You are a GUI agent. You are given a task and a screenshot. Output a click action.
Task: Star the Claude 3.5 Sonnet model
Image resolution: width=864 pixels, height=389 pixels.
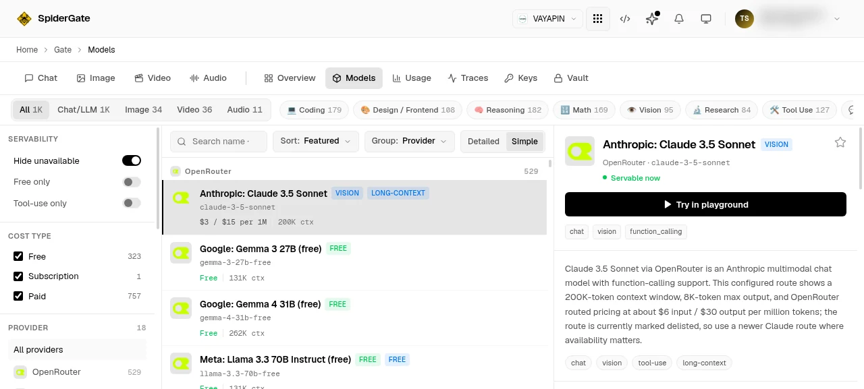[840, 142]
